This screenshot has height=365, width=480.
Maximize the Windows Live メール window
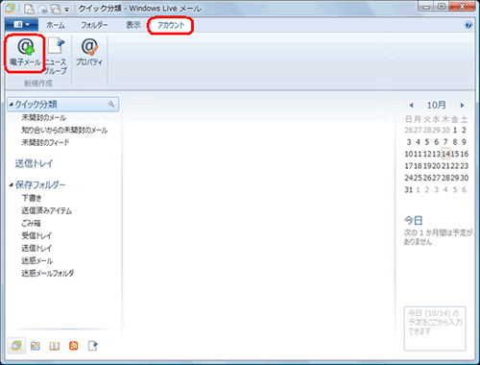(x=442, y=7)
